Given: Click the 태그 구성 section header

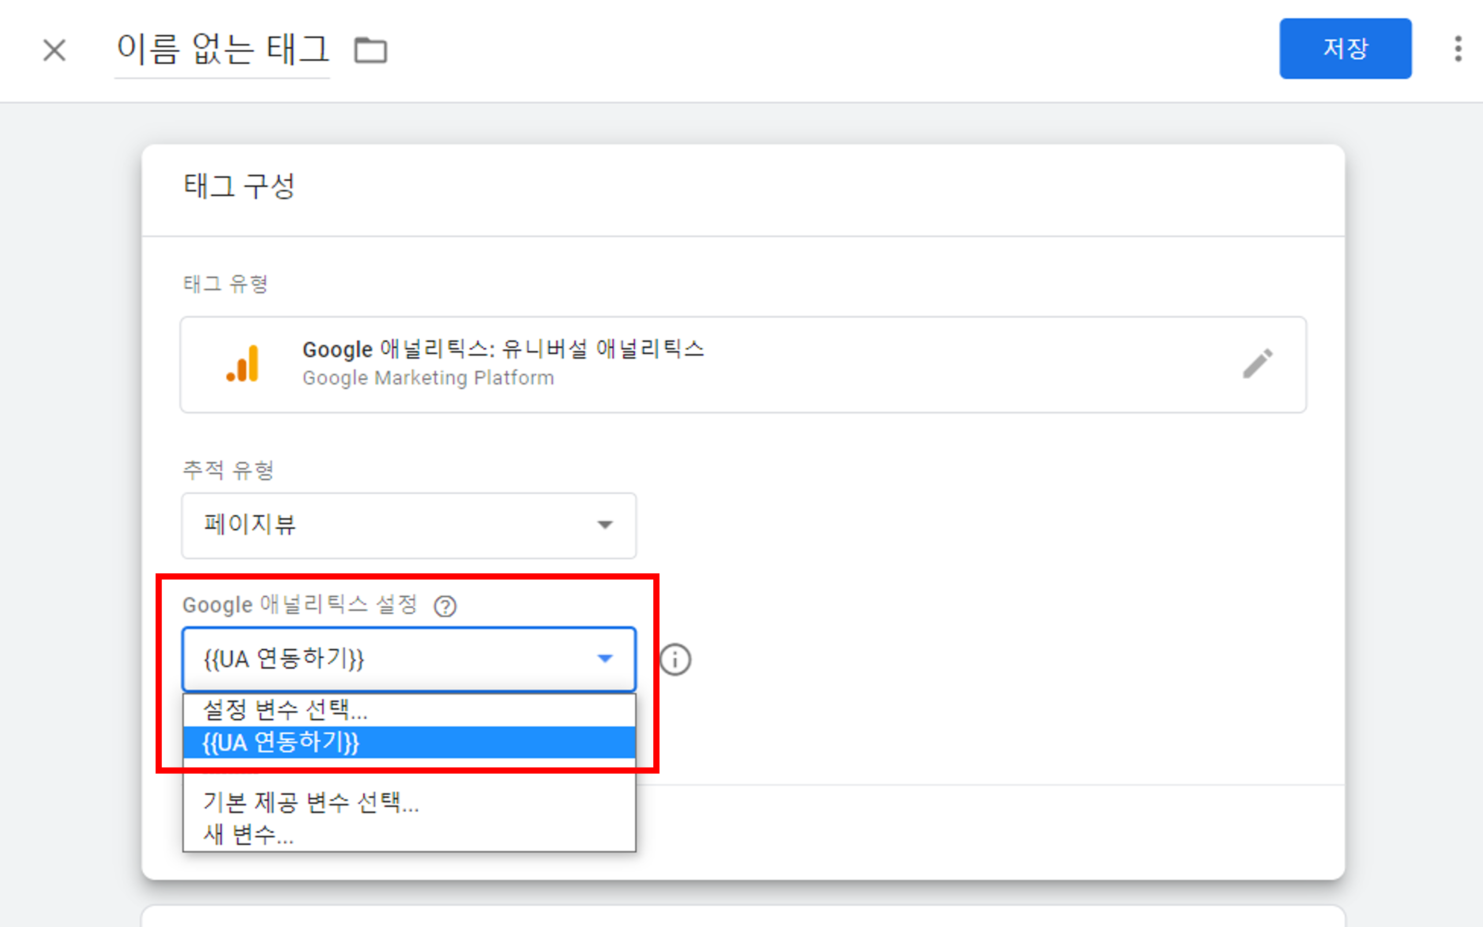Looking at the screenshot, I should point(239,186).
